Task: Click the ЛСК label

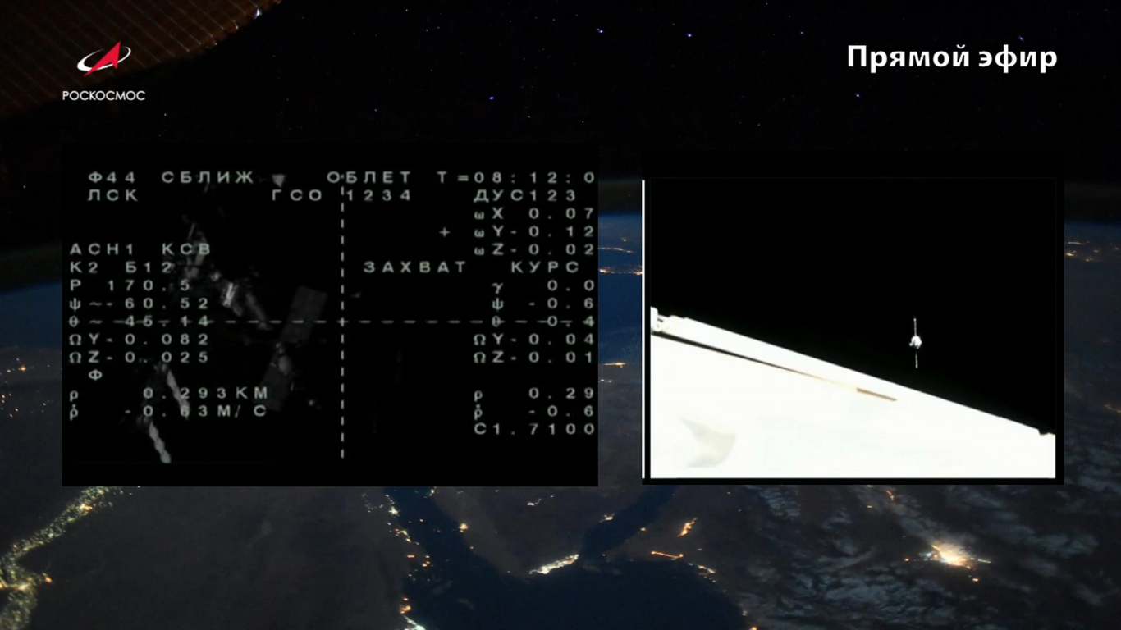Action: [x=112, y=195]
